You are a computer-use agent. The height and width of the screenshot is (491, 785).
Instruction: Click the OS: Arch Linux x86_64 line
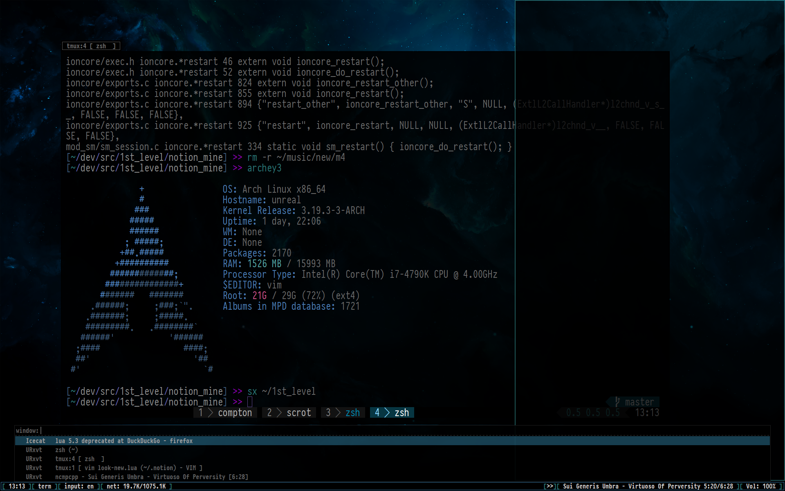tap(274, 189)
